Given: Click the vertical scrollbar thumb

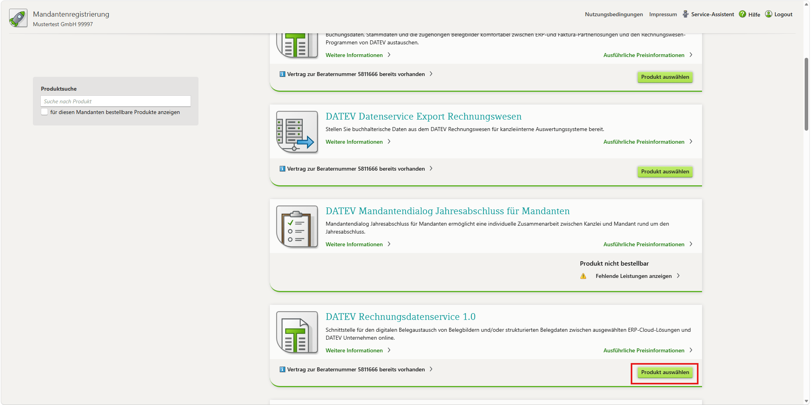Looking at the screenshot, I should pos(806,94).
